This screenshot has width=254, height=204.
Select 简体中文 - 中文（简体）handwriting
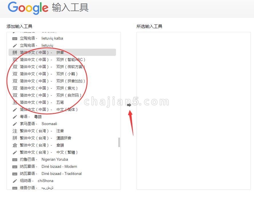click(62, 109)
